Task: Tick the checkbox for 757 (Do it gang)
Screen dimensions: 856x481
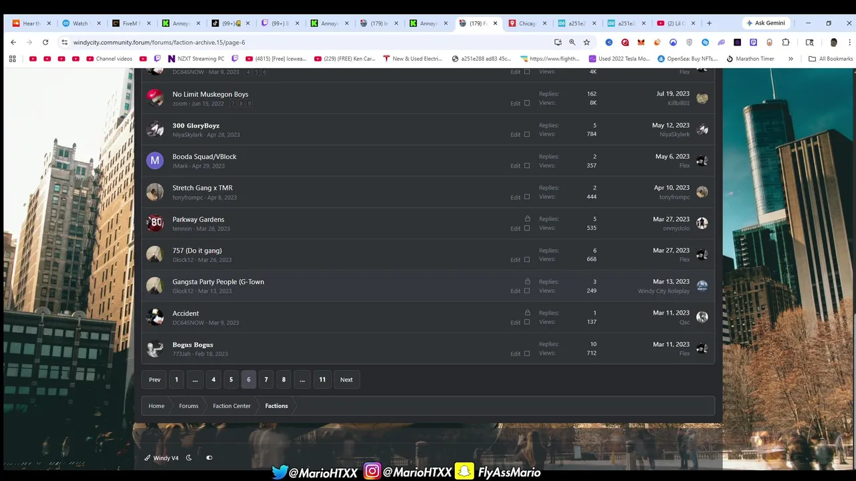Action: (527, 259)
